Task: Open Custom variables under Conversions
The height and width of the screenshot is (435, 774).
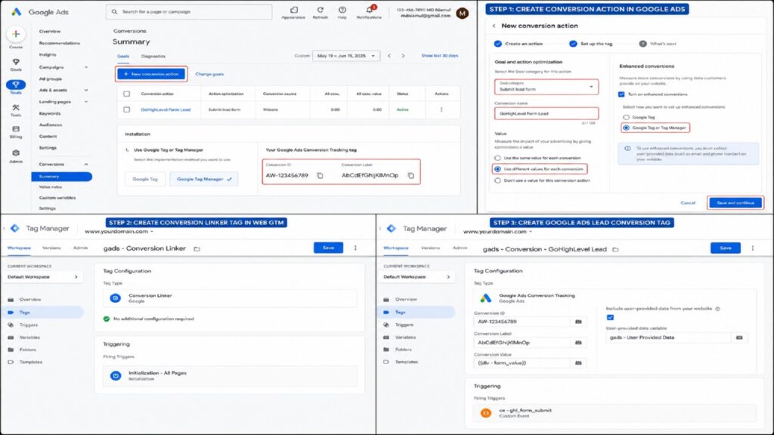Action: tap(57, 198)
